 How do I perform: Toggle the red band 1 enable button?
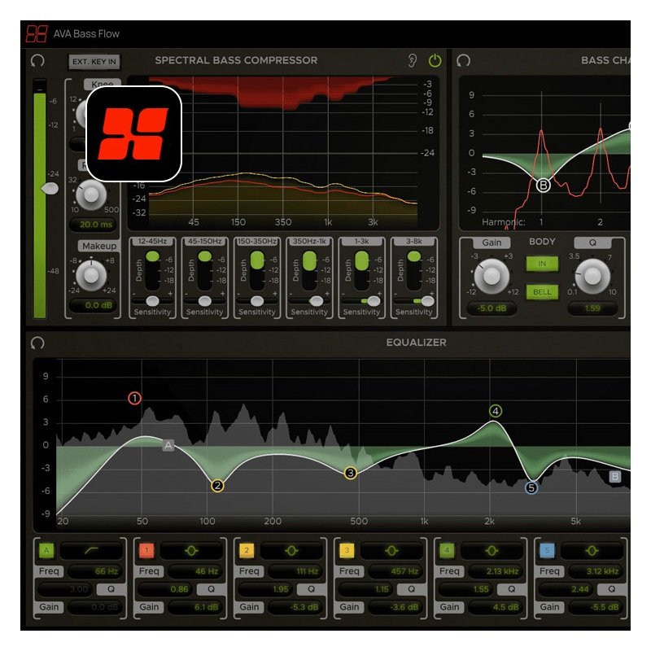coord(146,551)
